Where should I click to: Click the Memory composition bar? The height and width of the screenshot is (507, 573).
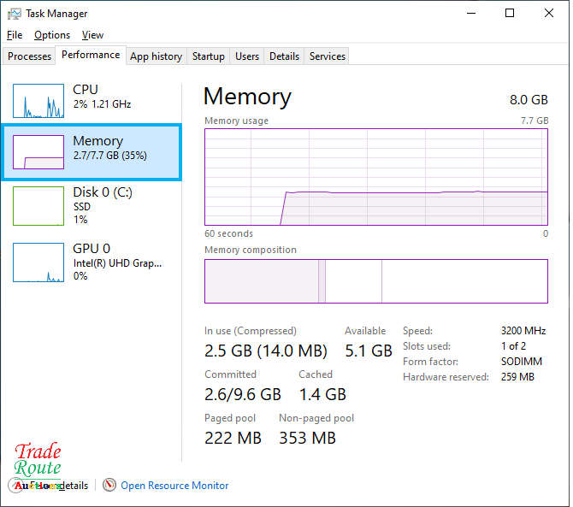376,281
